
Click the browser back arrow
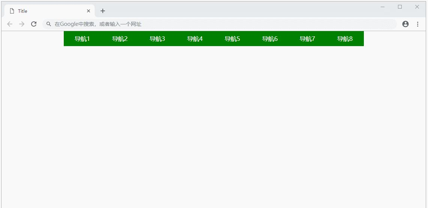pyautogui.click(x=10, y=24)
